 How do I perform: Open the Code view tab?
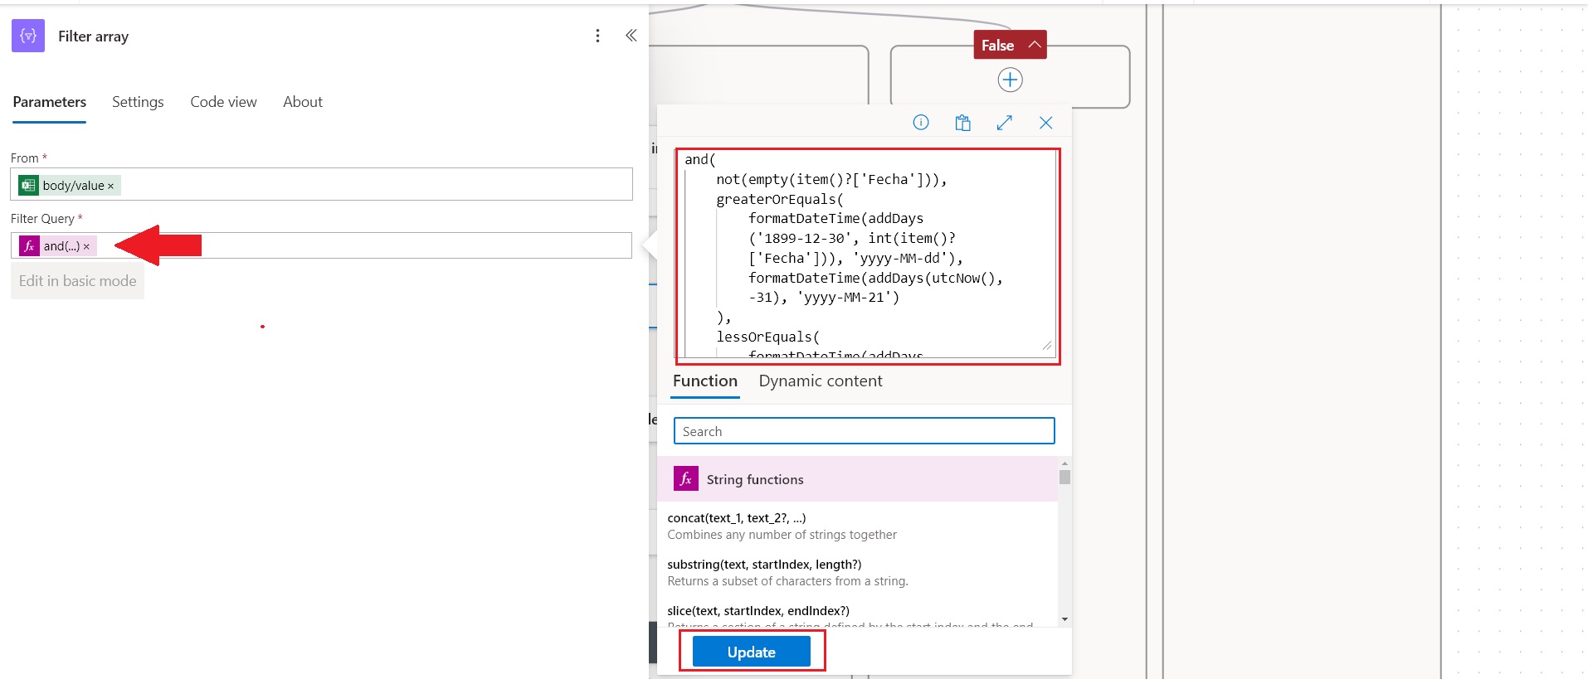coord(223,102)
